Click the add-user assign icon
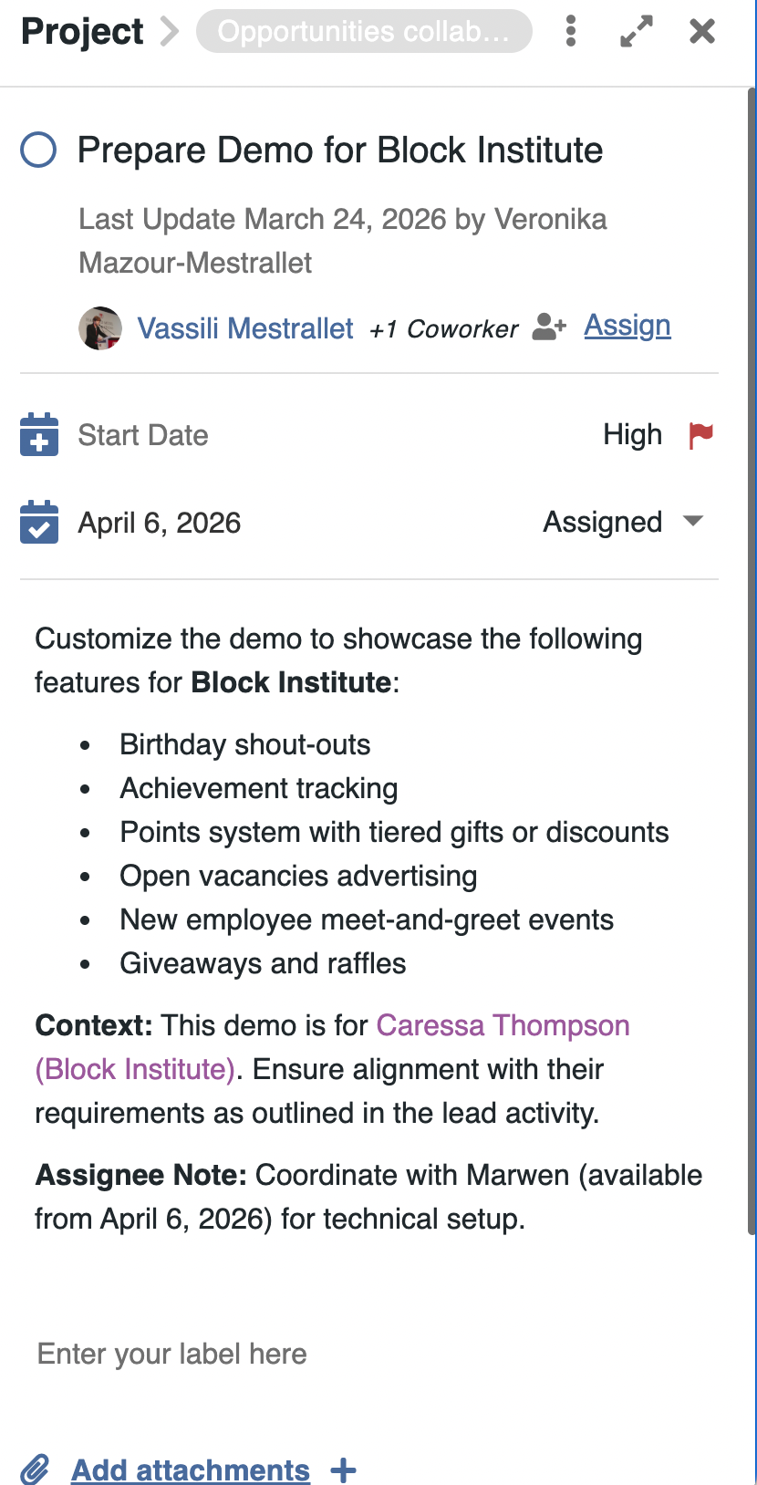The image size is (757, 1485). (549, 326)
